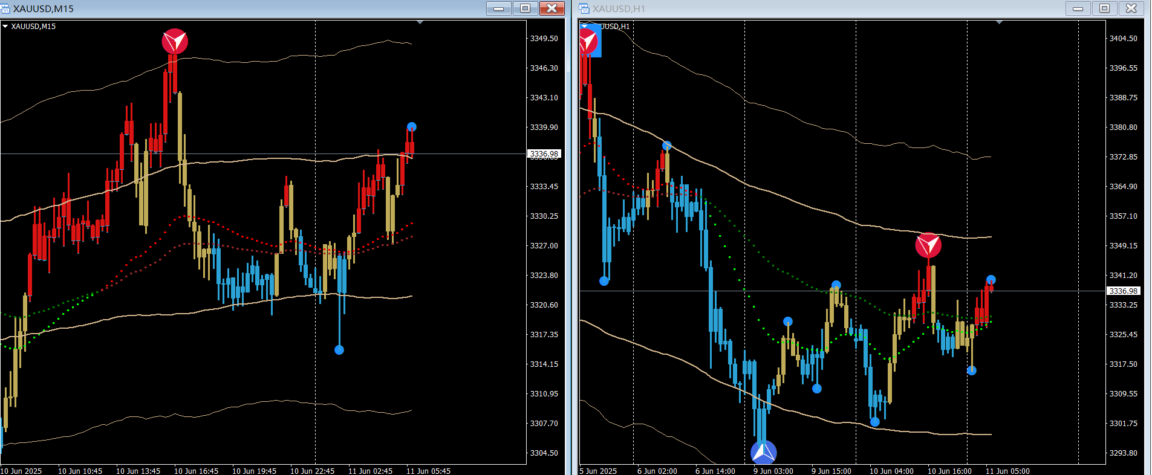Close the XAUUSD,H1 chart window

[1131, 8]
